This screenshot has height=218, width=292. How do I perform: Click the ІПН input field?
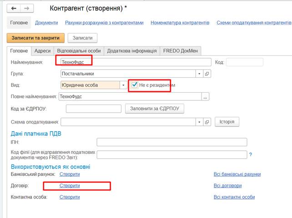point(171,142)
